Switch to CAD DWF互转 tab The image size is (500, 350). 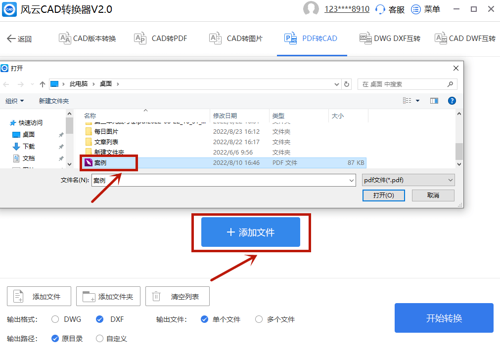tap(465, 39)
